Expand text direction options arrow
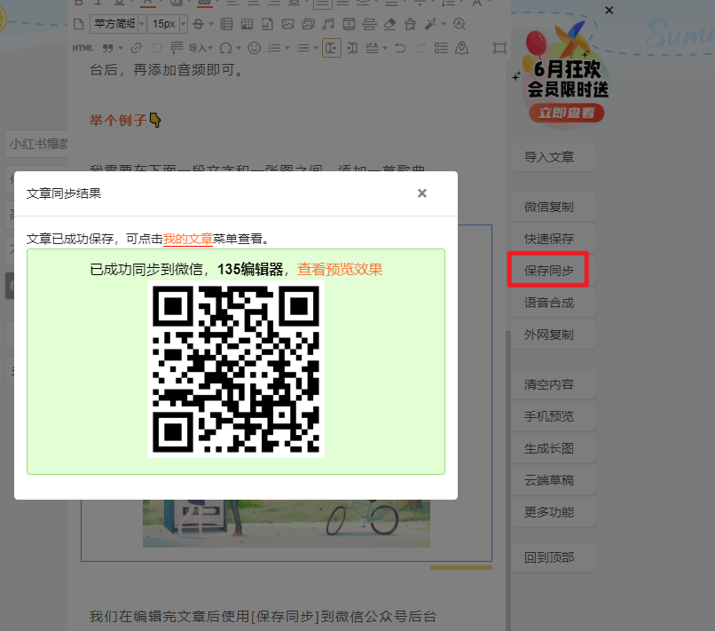The width and height of the screenshot is (715, 631). [x=385, y=48]
